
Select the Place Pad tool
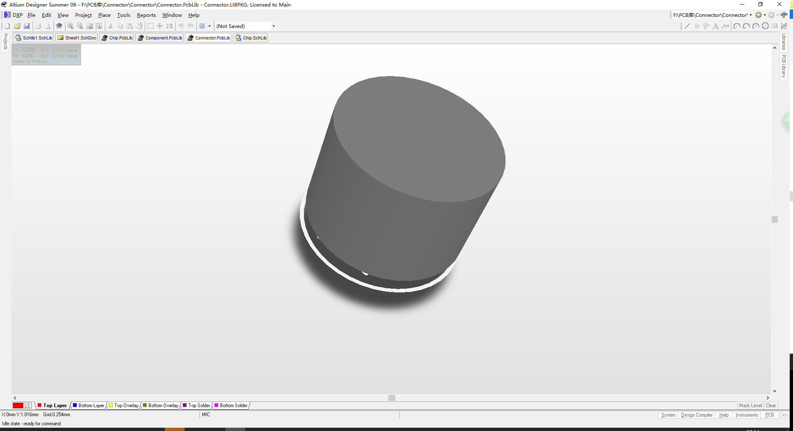697,26
